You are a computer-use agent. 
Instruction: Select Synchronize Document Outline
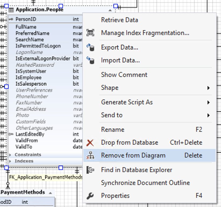(149, 183)
